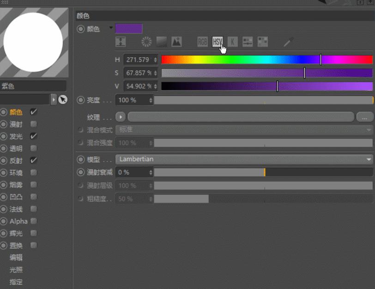Switch to RGB color input mode

202,41
